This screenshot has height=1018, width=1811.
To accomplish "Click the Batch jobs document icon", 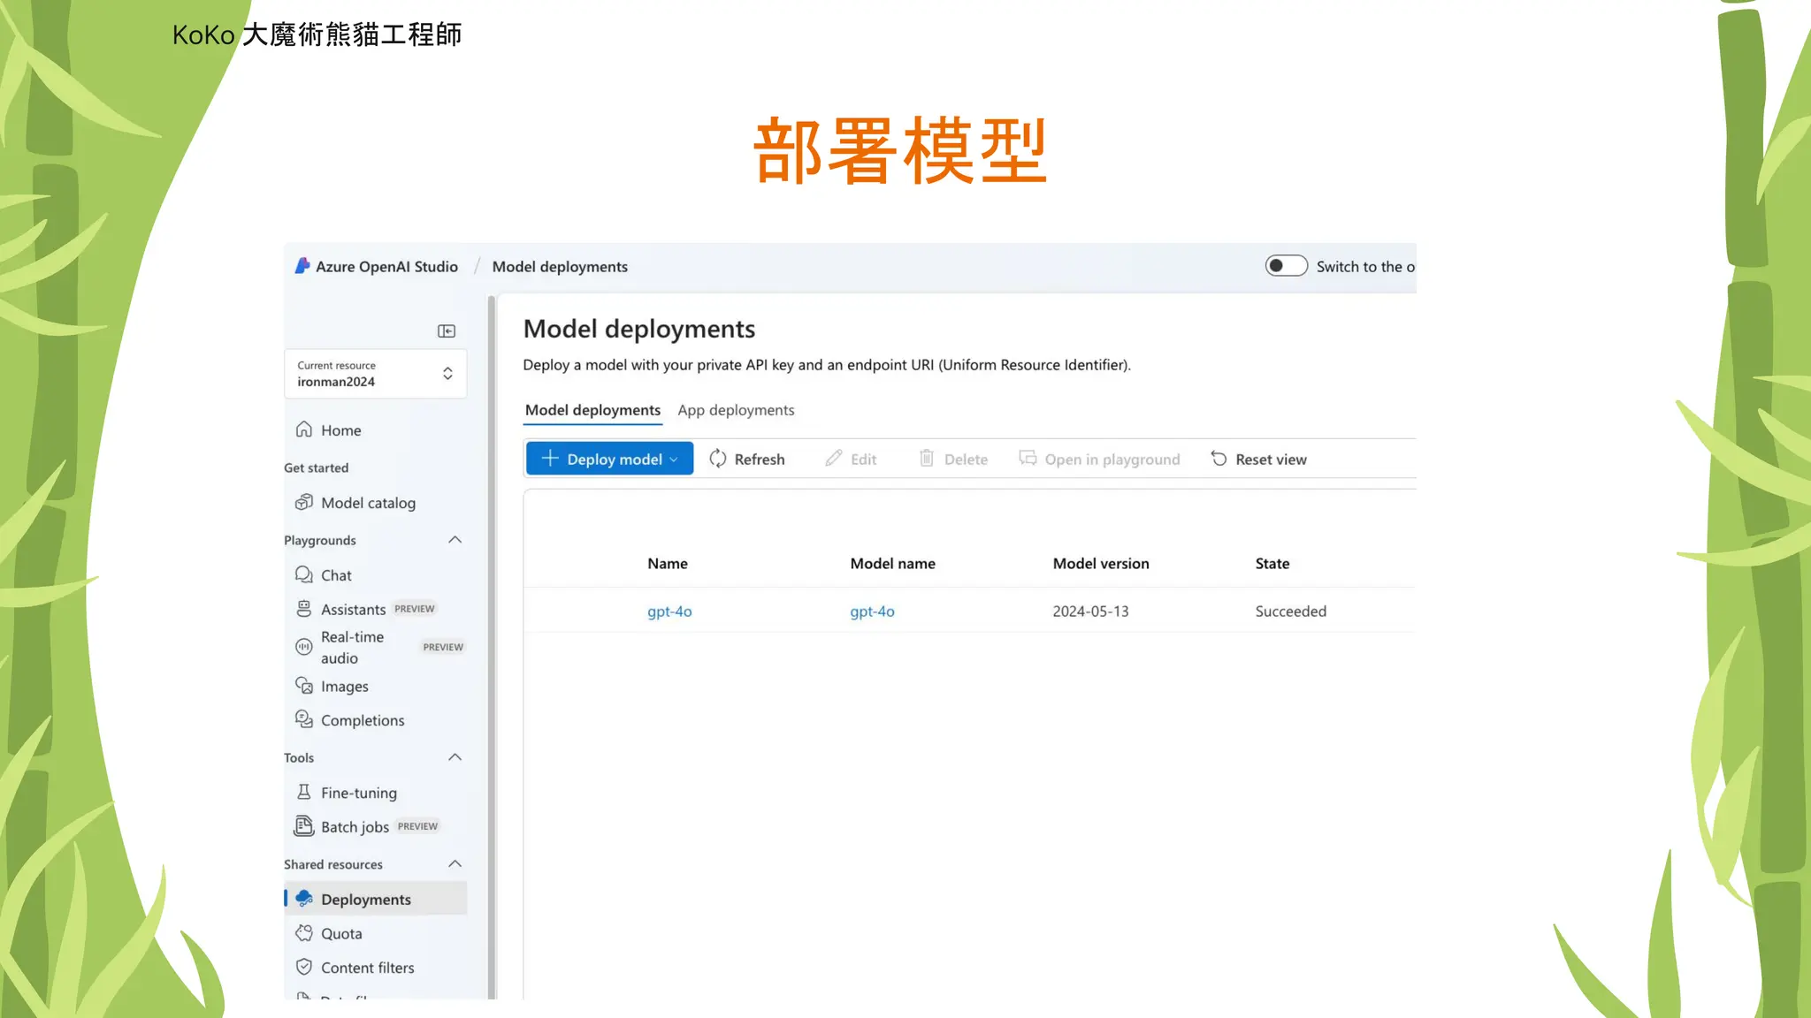I will (303, 826).
